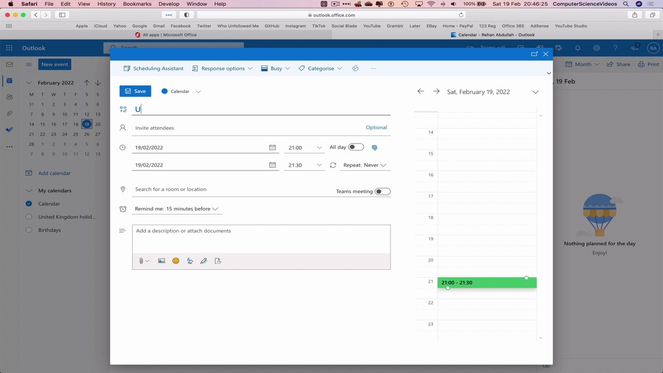Open the 21:00 start time dropdown
Image resolution: width=663 pixels, height=373 pixels.
[305, 148]
